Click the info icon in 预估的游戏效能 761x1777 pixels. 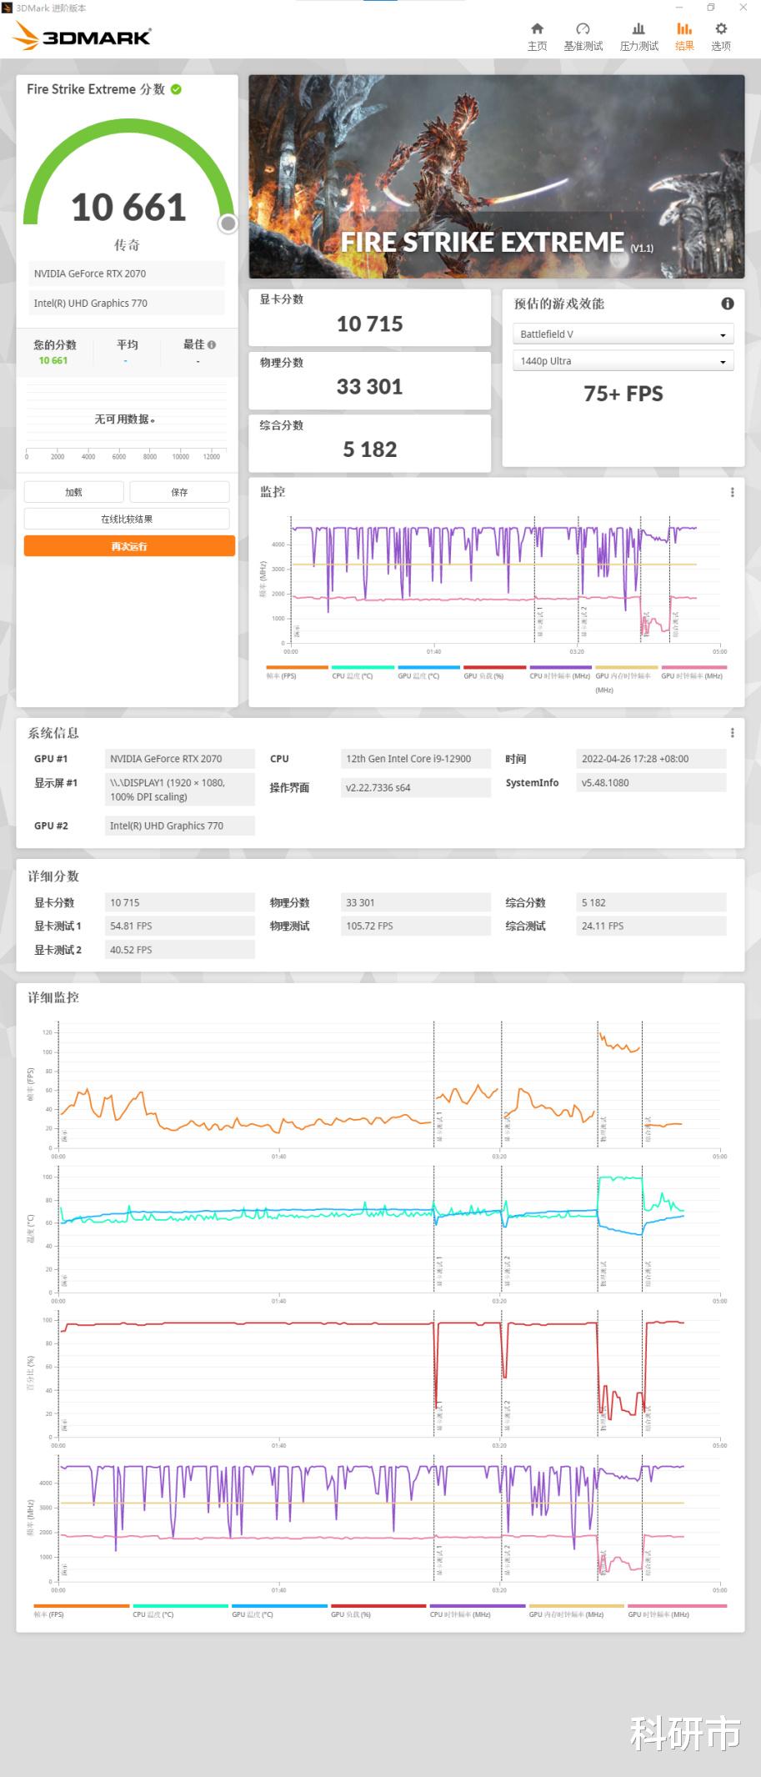728,304
